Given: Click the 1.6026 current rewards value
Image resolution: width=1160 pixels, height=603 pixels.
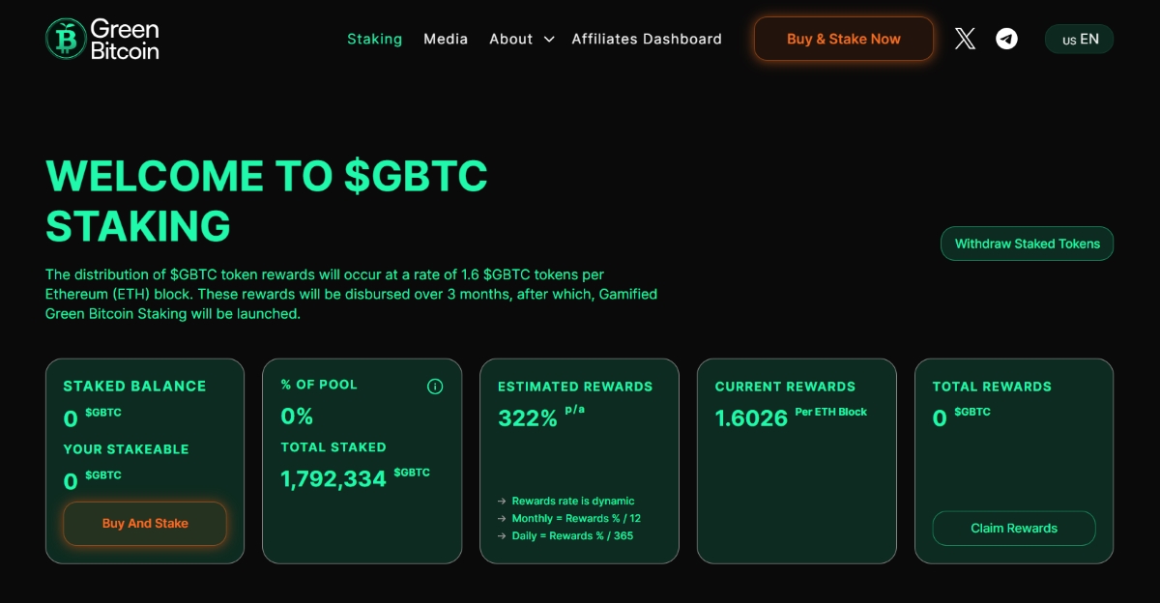Looking at the screenshot, I should coord(751,418).
